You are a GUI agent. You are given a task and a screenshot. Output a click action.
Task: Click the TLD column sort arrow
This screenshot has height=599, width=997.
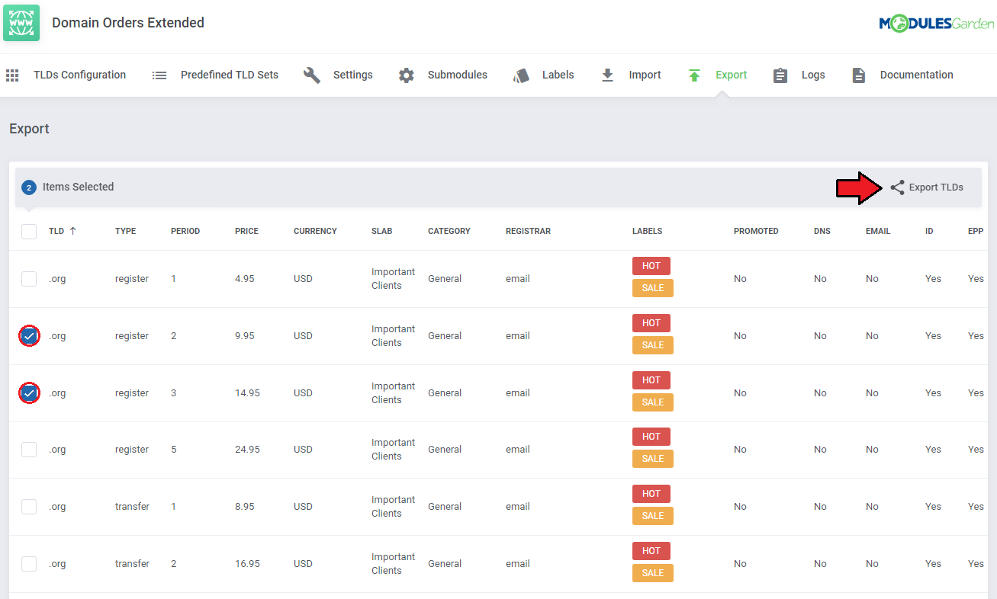72,231
